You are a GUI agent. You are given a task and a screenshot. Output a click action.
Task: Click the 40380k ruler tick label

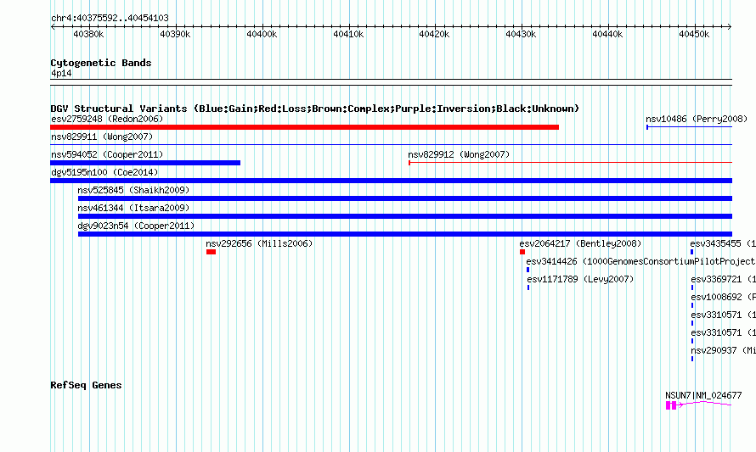(x=88, y=34)
